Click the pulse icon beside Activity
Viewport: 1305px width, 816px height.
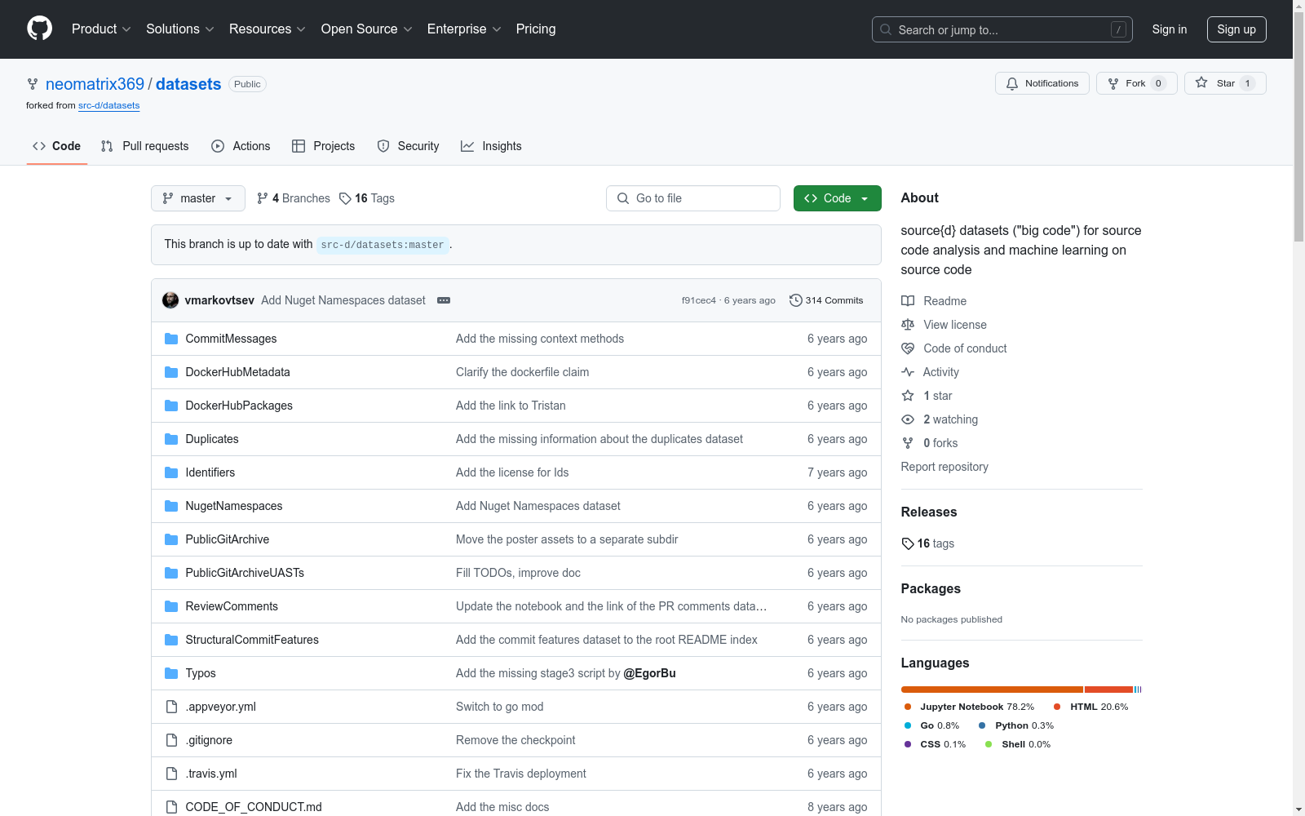click(x=908, y=372)
